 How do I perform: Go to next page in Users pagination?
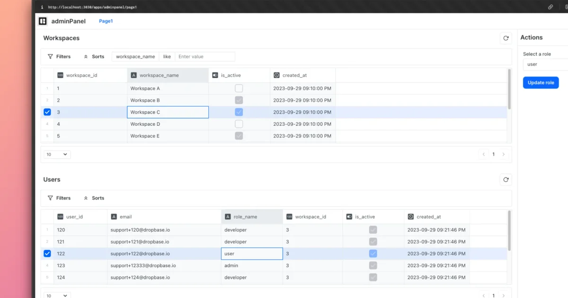pyautogui.click(x=504, y=296)
